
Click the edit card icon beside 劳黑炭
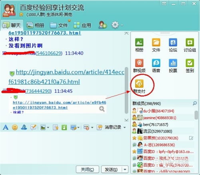191,138
